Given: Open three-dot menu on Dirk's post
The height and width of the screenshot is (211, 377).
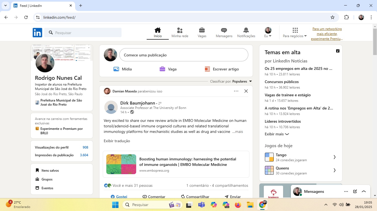Looking at the screenshot, I should tap(236, 91).
